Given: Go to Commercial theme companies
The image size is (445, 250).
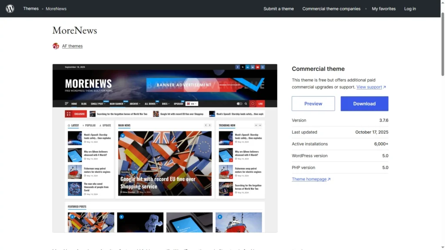Looking at the screenshot, I should click(x=331, y=9).
